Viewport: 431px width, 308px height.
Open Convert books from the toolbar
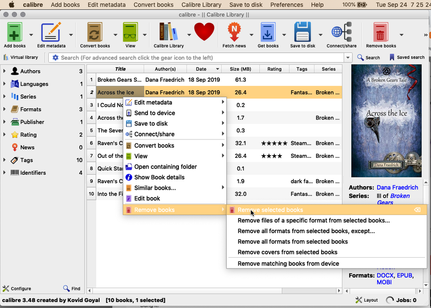[95, 32]
